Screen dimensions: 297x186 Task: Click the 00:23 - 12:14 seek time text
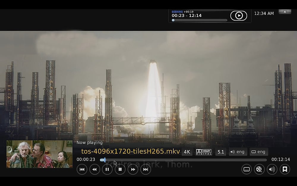187,15
